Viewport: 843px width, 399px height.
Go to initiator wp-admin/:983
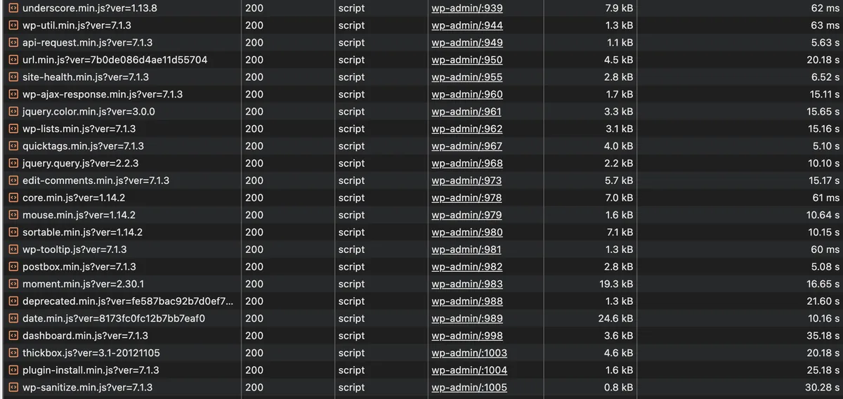pos(467,284)
